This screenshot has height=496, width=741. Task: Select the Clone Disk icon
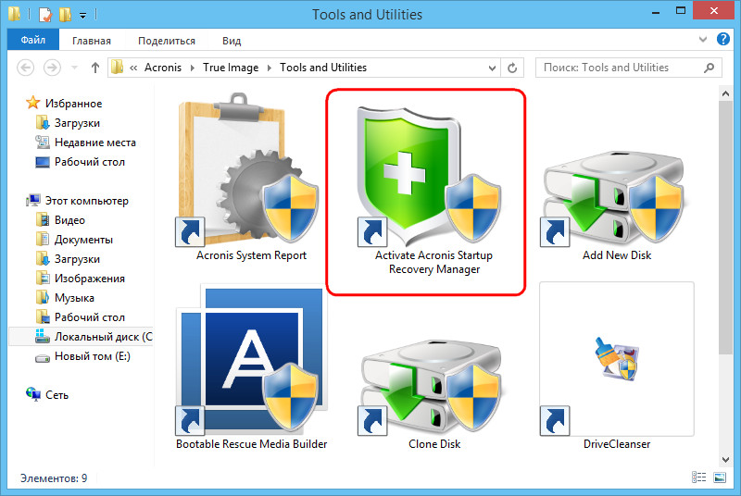click(x=432, y=387)
